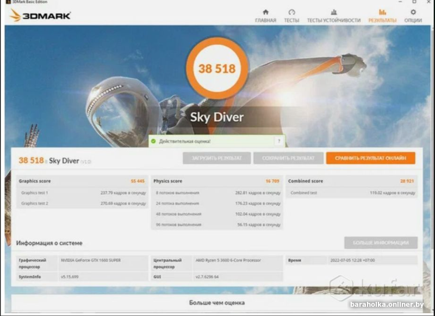The width and height of the screenshot is (435, 316).
Task: Select the Результаты bar chart icon
Action: (x=382, y=12)
